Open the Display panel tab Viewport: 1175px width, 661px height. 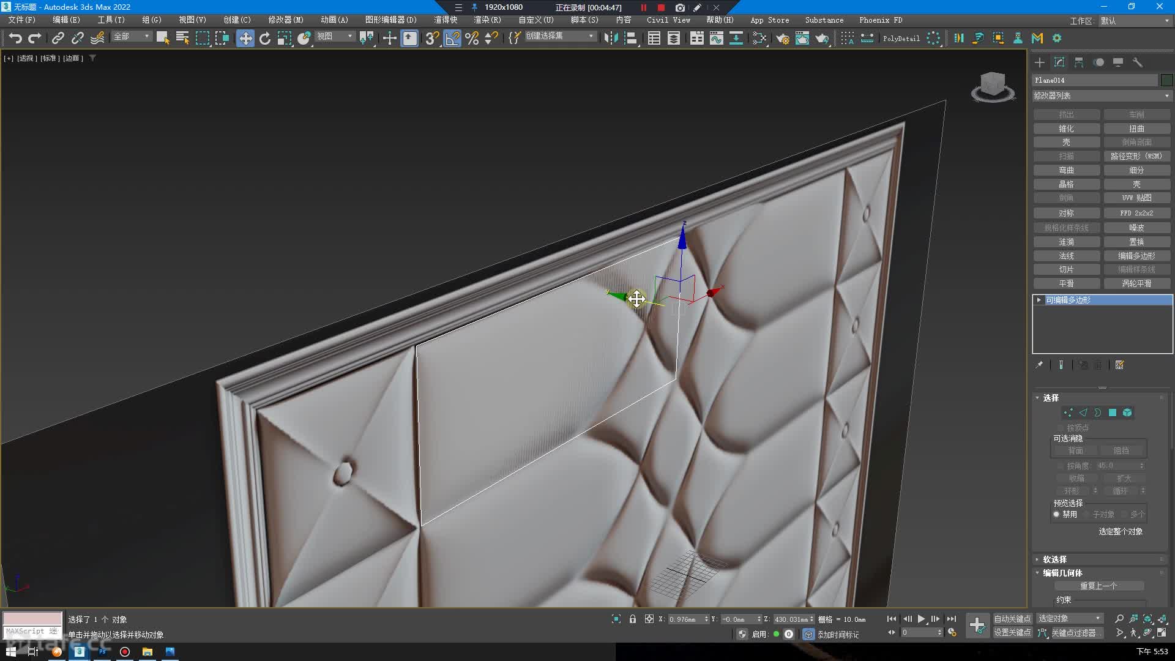(x=1118, y=62)
